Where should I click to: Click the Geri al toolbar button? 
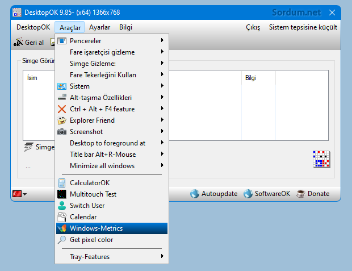(x=28, y=42)
